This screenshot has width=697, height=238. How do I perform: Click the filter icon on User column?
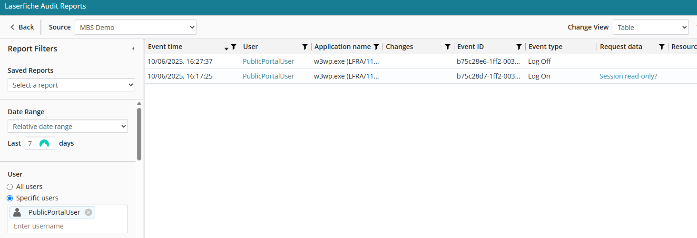click(x=305, y=47)
